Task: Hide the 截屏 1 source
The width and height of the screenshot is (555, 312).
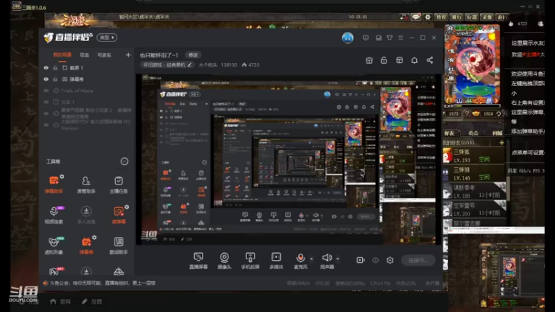Action: tap(46, 67)
